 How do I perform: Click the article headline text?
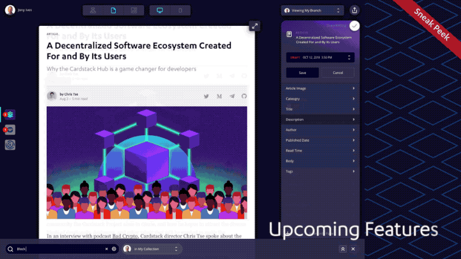click(139, 51)
